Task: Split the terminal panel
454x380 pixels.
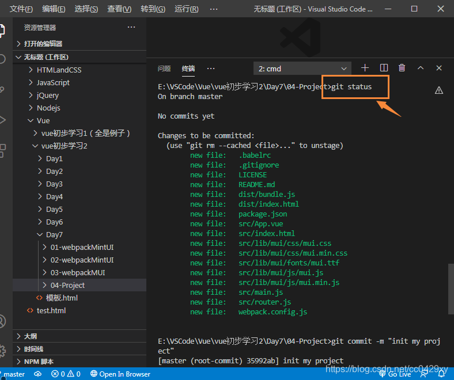Action: coord(384,68)
